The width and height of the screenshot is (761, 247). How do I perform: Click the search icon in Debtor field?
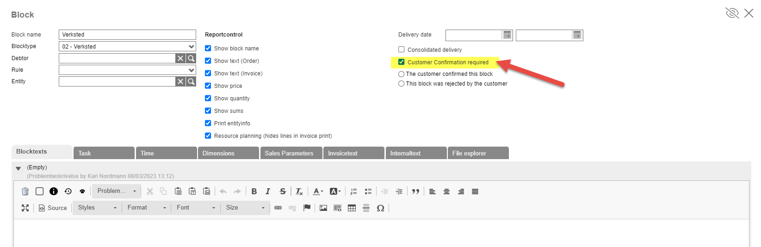(191, 58)
